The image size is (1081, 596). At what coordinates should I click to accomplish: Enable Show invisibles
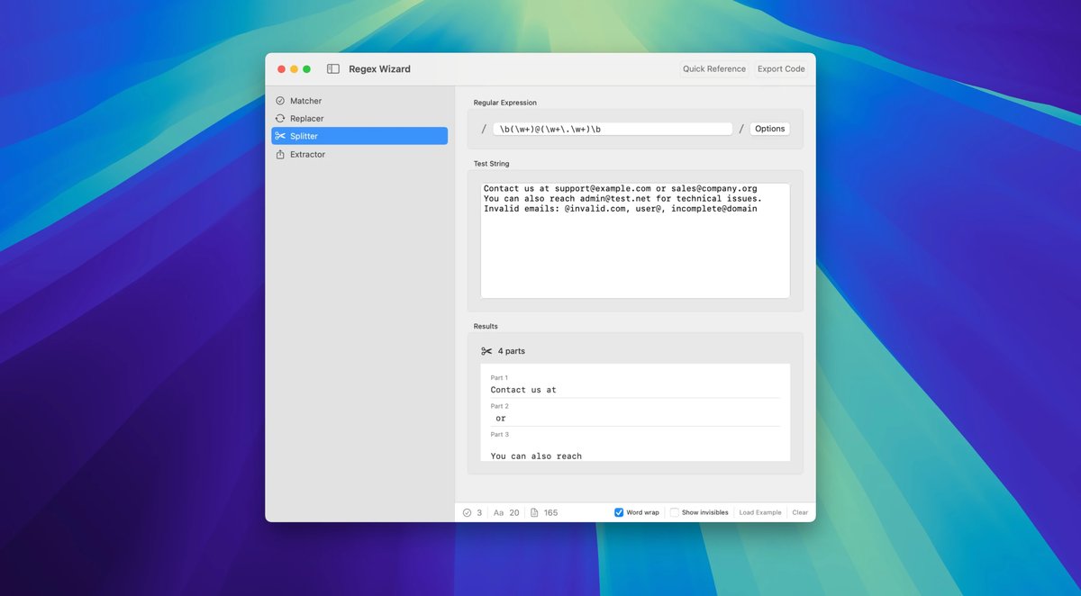(x=675, y=511)
